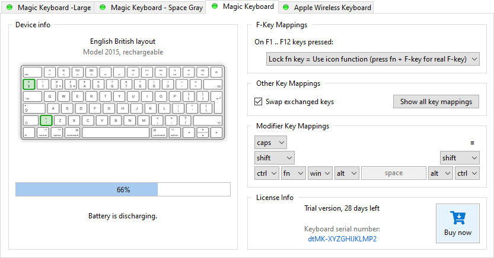The height and width of the screenshot is (258, 494).
Task: Expand the left ctrl mapping dropdown
Action: [x=266, y=173]
